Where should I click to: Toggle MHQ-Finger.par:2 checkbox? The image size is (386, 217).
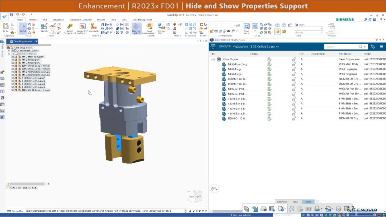[x=12, y=63]
